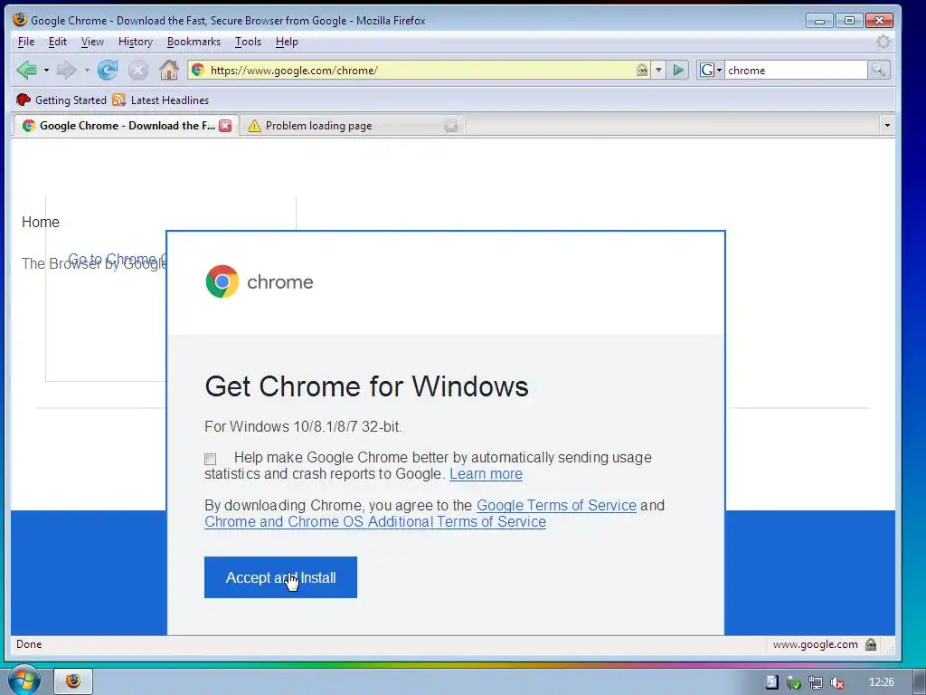The width and height of the screenshot is (926, 695).
Task: Open the History menu
Action: [x=136, y=42]
